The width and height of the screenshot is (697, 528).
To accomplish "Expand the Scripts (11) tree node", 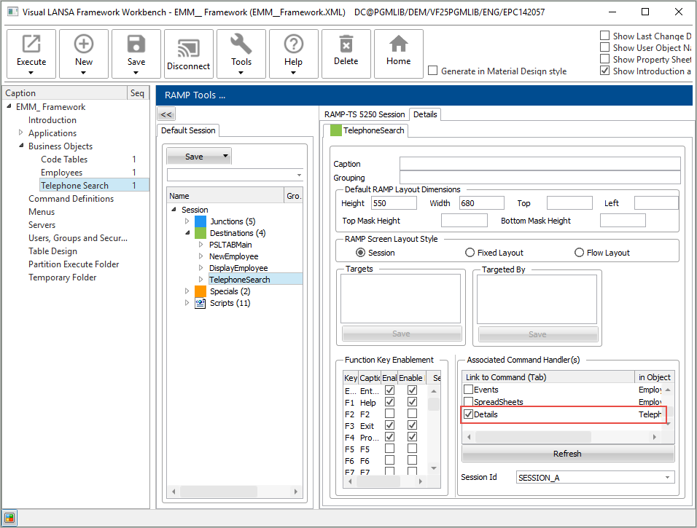I will [187, 303].
